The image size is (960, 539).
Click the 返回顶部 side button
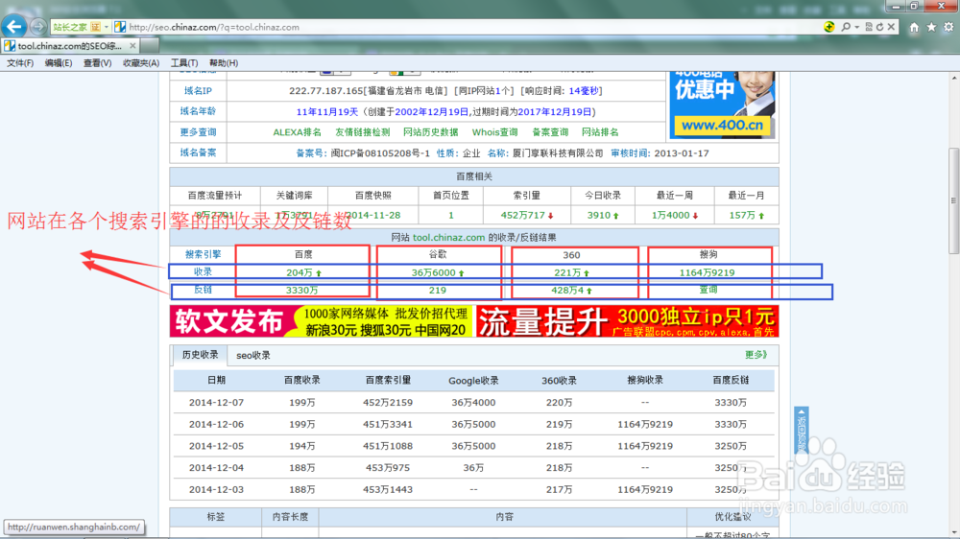pyautogui.click(x=802, y=430)
